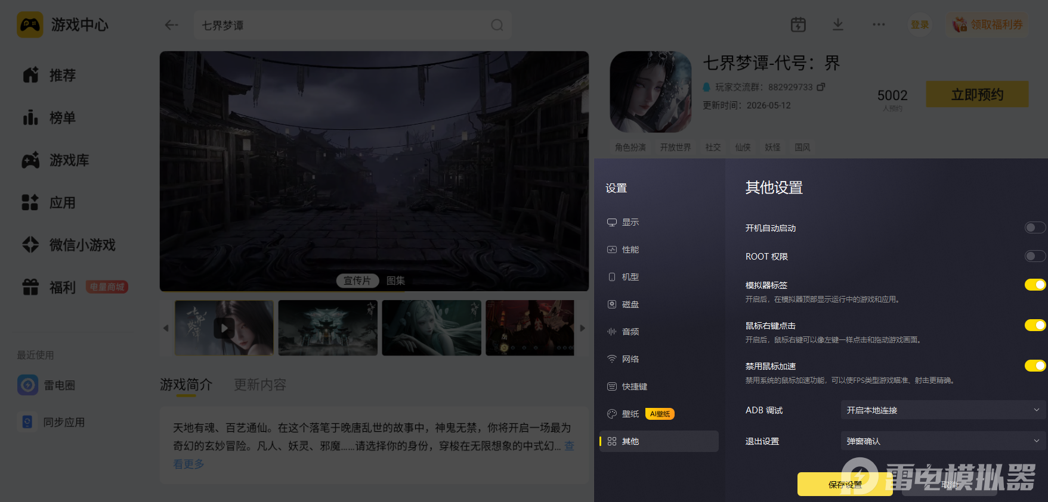Click the Game Center controller logo icon
Image resolution: width=1048 pixels, height=502 pixels.
pos(30,24)
